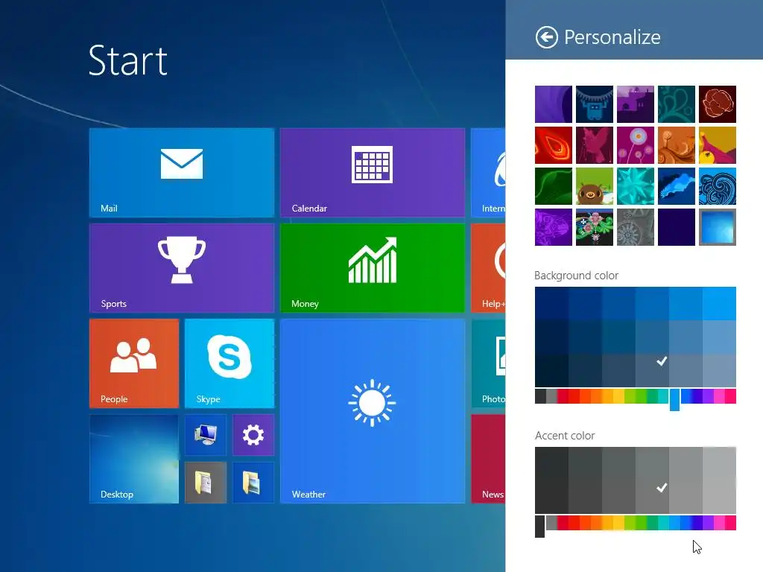Select the blue robot background pattern
The height and width of the screenshot is (572, 763).
tap(594, 104)
